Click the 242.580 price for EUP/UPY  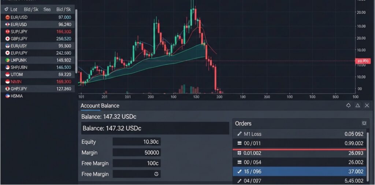coord(64,53)
